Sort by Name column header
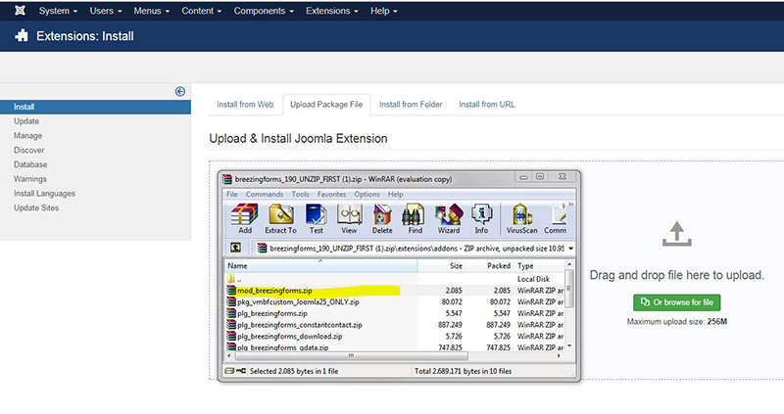Screen dimensions: 784x414 [x=321, y=265]
